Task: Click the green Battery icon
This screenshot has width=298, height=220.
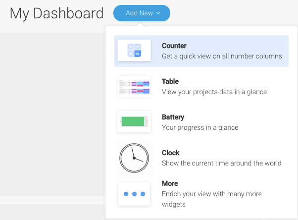Action: tap(134, 121)
